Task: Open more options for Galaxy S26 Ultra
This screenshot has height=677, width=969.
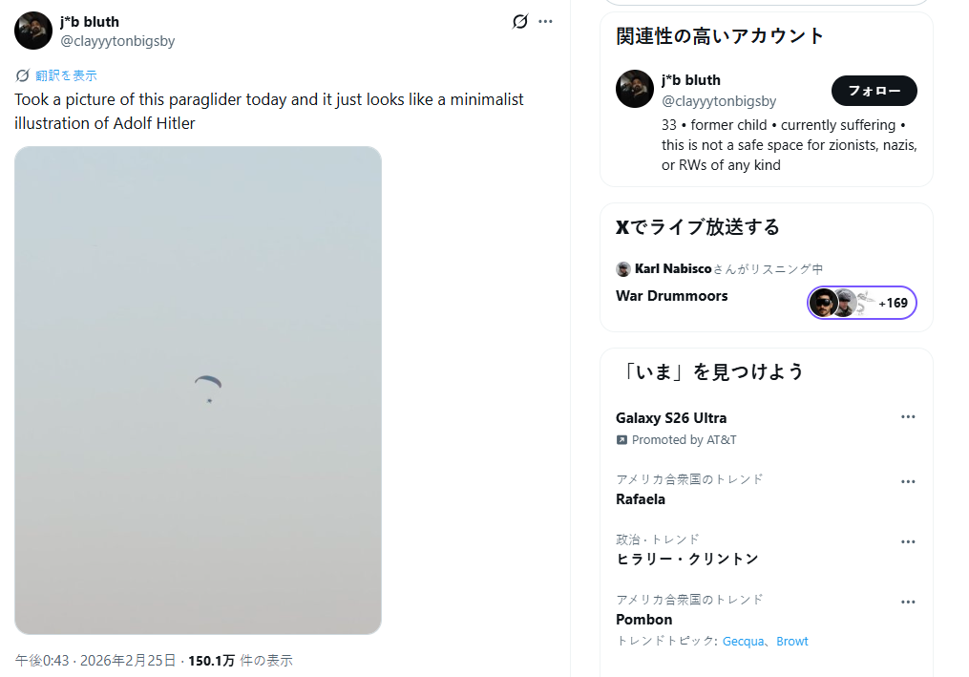Action: (x=908, y=417)
